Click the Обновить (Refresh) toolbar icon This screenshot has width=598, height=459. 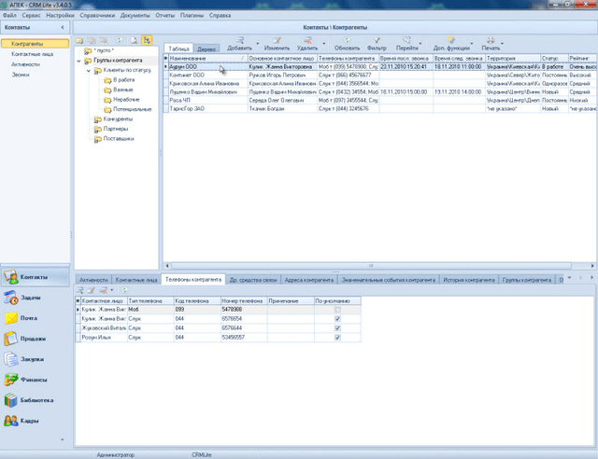pyautogui.click(x=347, y=43)
